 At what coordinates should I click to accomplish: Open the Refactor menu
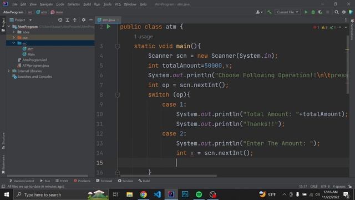tap(74, 4)
